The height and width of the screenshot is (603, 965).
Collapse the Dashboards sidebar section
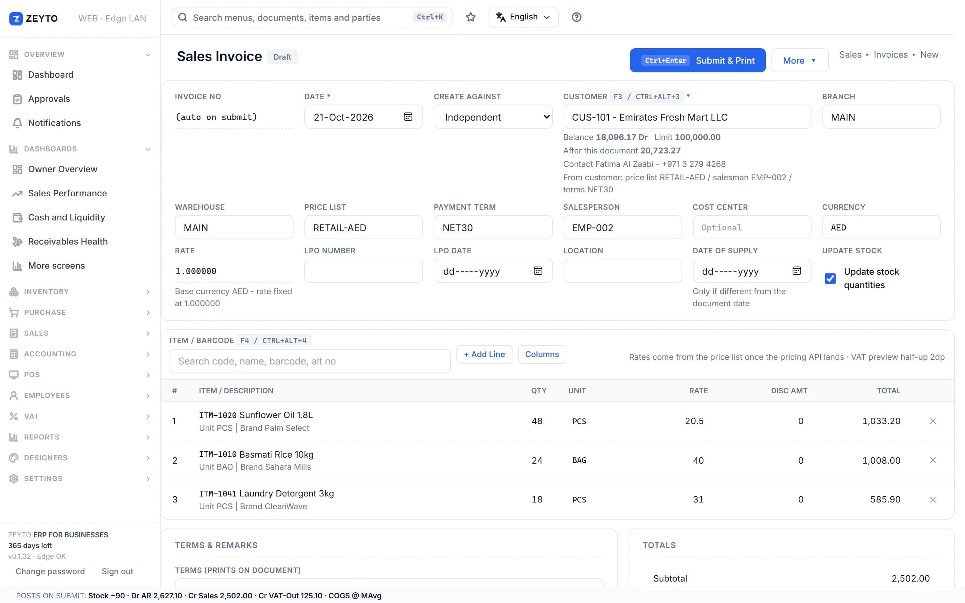click(x=80, y=149)
